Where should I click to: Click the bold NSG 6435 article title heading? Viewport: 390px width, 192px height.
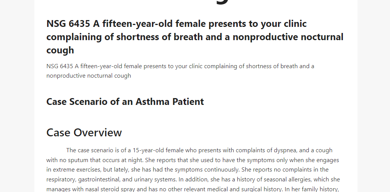195,37
